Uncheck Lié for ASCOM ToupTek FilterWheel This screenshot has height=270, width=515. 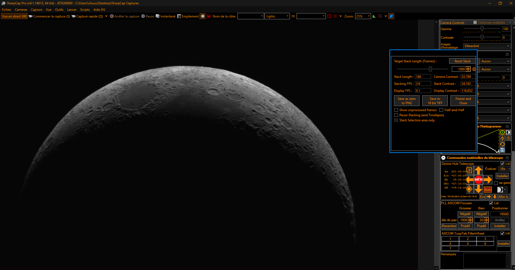pos(502,233)
